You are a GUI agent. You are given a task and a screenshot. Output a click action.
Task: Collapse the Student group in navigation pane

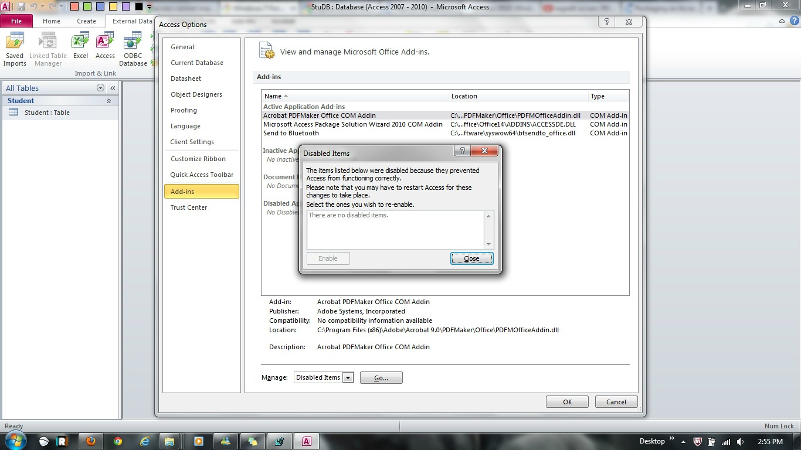(108, 101)
